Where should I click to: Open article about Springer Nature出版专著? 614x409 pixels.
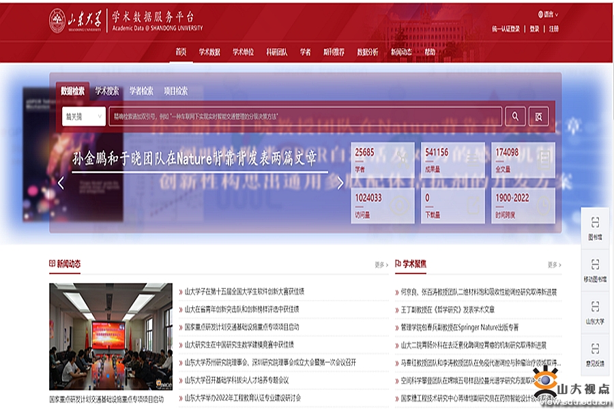[459, 327]
